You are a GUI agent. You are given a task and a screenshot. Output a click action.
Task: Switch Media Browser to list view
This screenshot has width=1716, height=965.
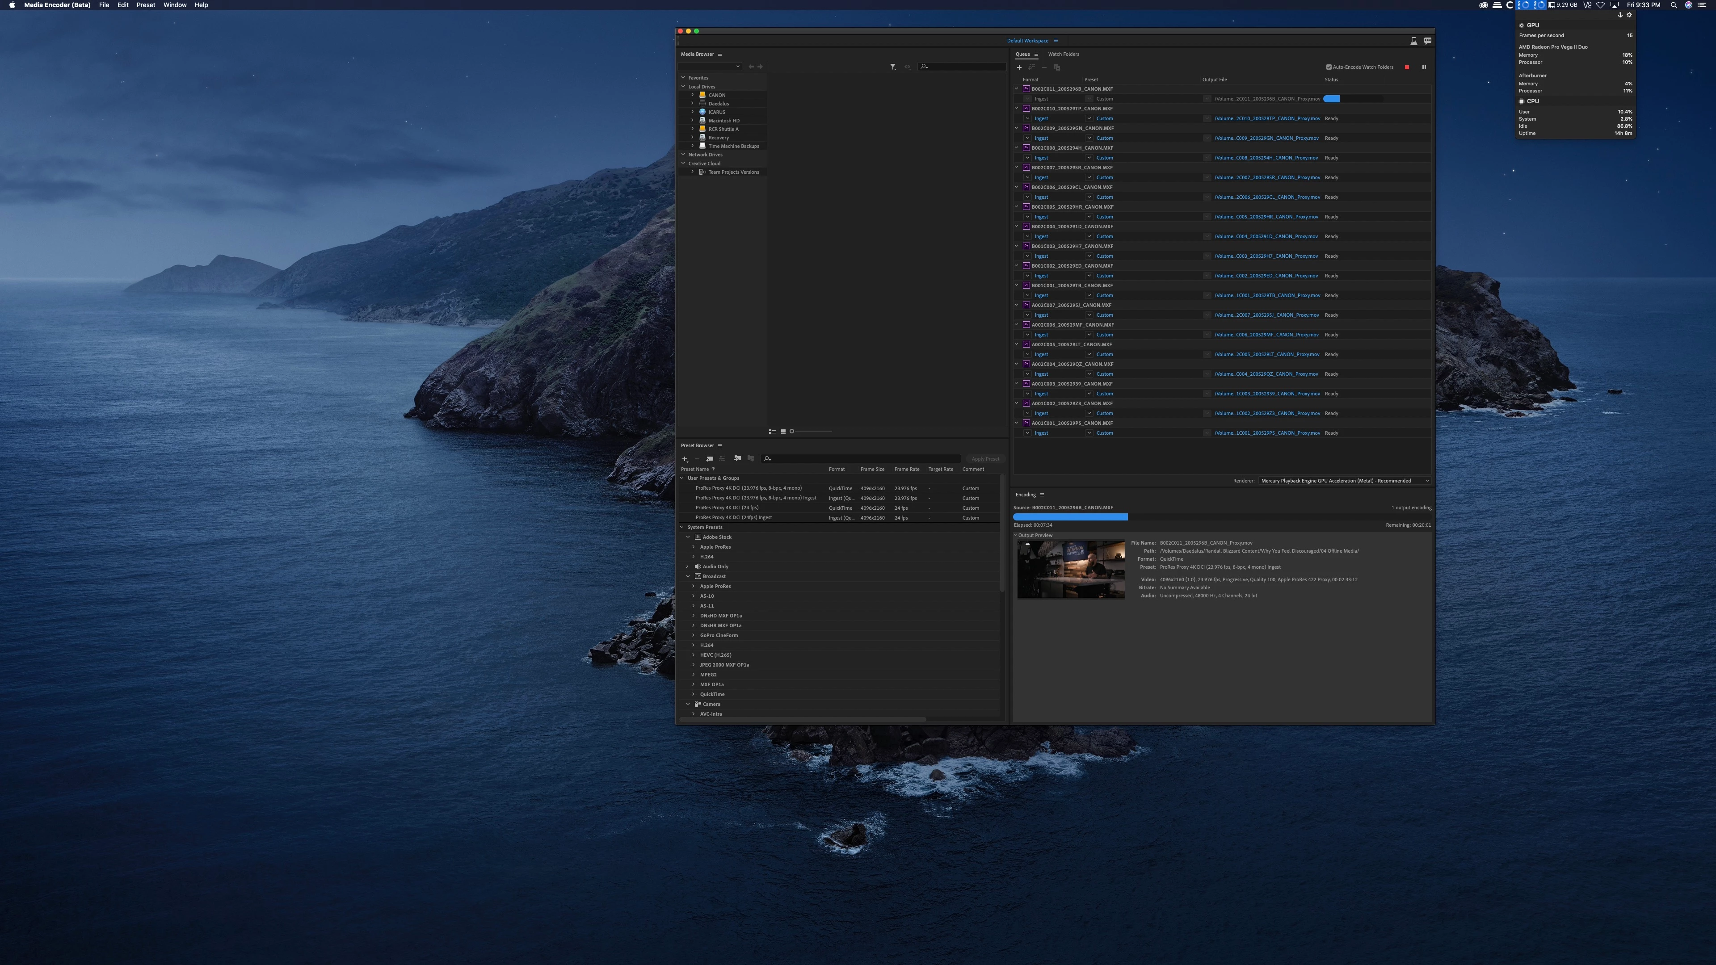(772, 432)
